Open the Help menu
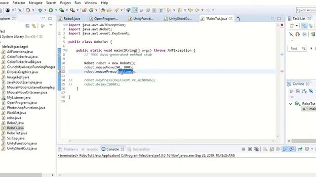Image resolution: width=316 pixels, height=177 pixels. coord(104,3)
